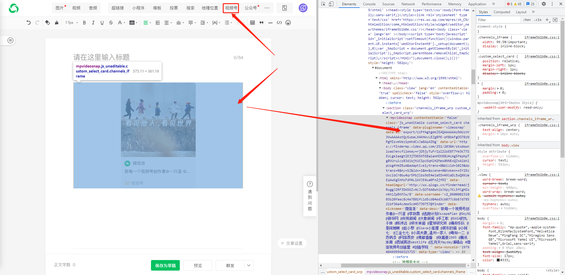Toggle strikethrough formatting
The height and width of the screenshot is (275, 565).
click(111, 23)
